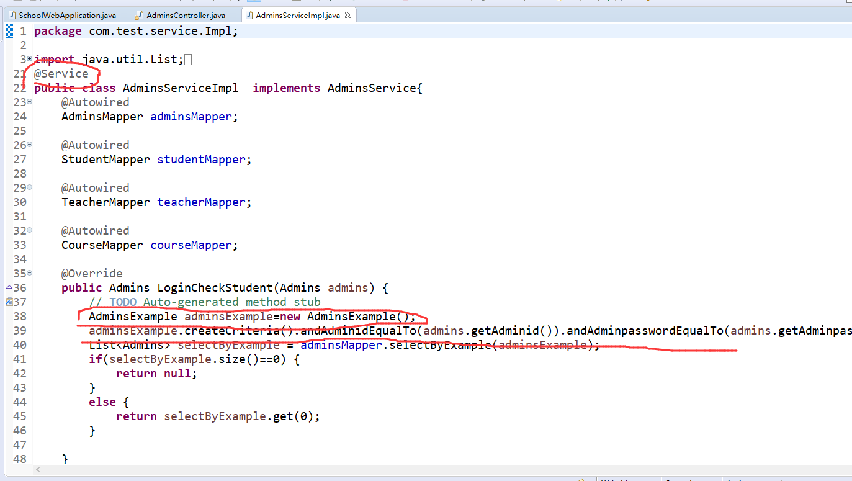Click the @Autowired annotation on line 26
The image size is (852, 481).
tap(96, 145)
